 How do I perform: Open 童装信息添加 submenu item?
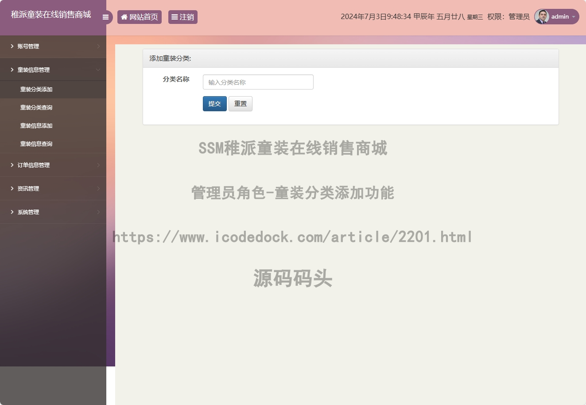pyautogui.click(x=53, y=125)
